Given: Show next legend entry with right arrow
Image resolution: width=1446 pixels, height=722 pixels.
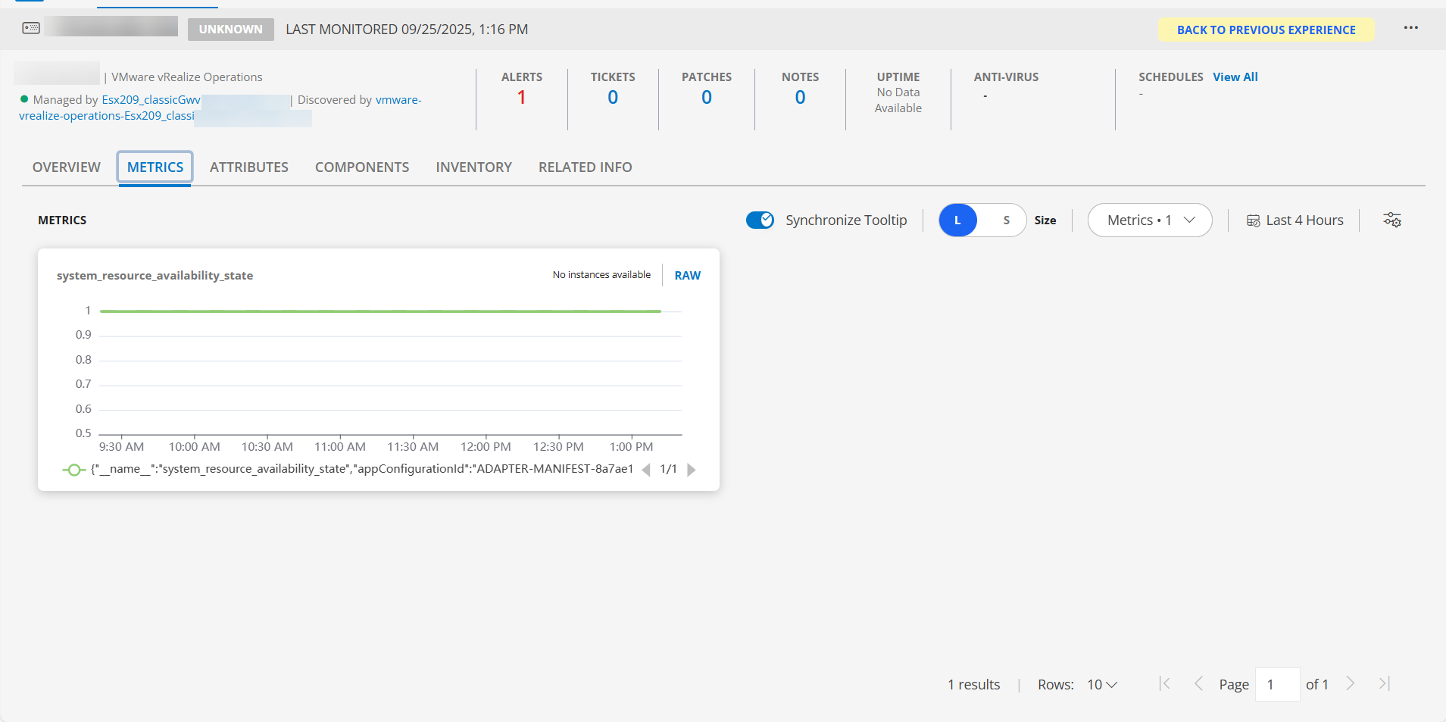Looking at the screenshot, I should (692, 470).
